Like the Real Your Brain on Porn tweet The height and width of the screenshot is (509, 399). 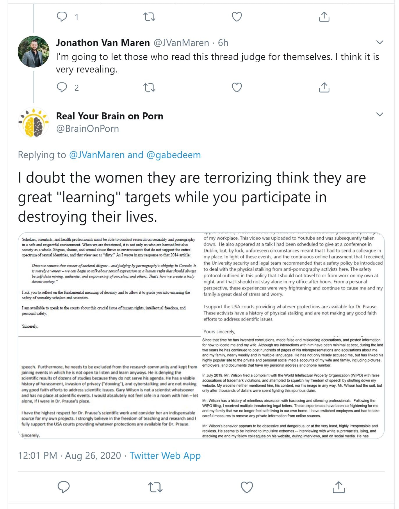[x=247, y=487]
